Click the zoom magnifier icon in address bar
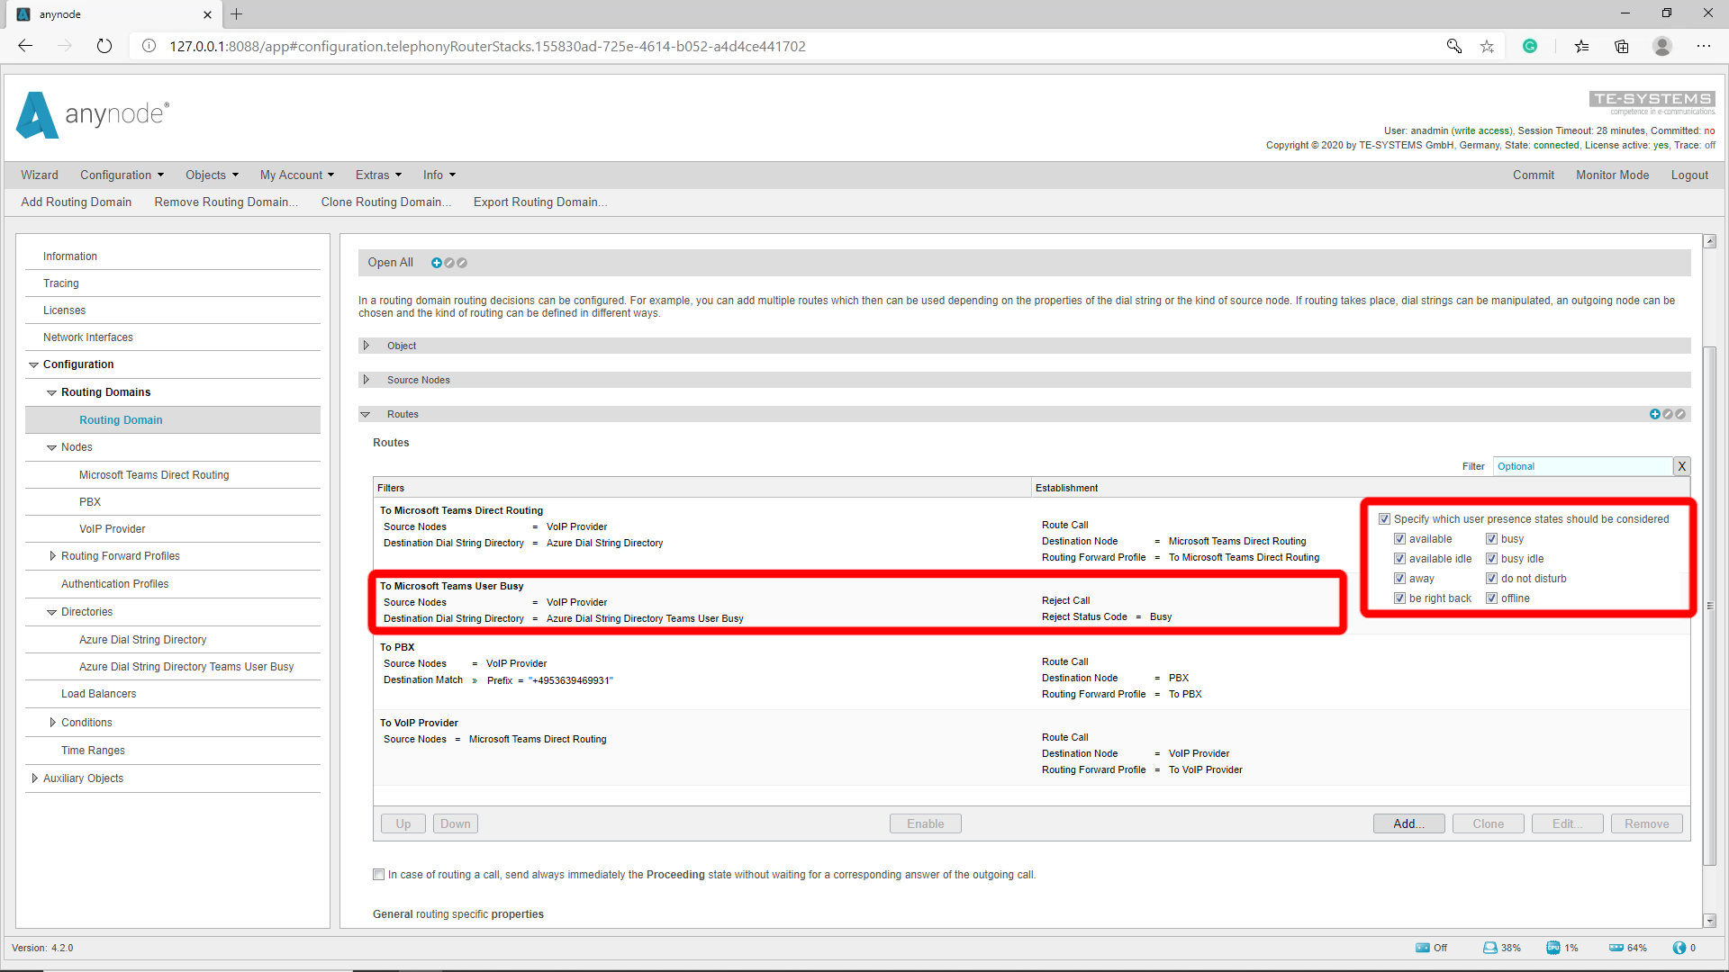Viewport: 1729px width, 972px height. pos(1454,46)
